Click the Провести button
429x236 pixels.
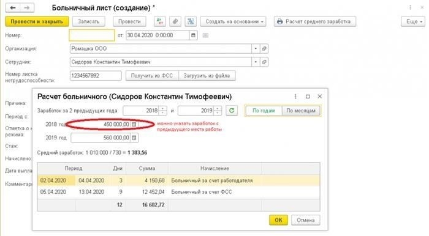[x=129, y=21]
